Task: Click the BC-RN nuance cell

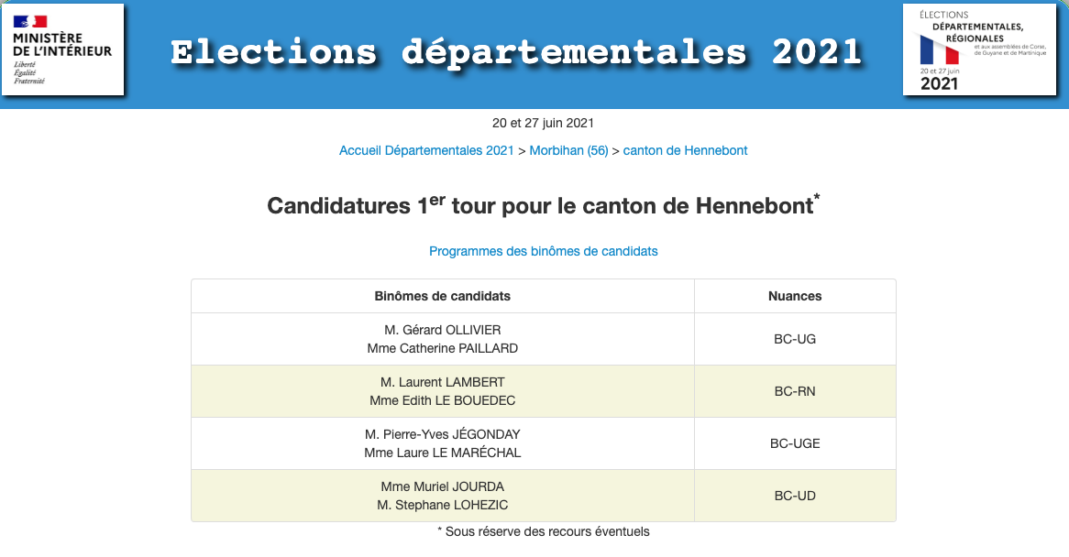Action: (795, 391)
